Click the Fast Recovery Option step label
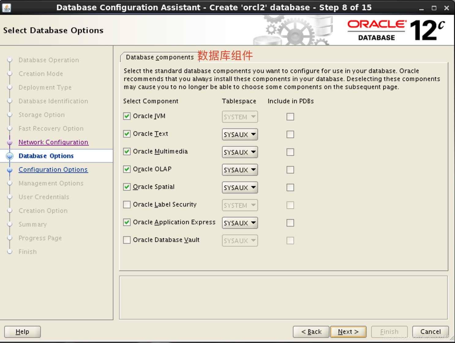 coord(51,129)
